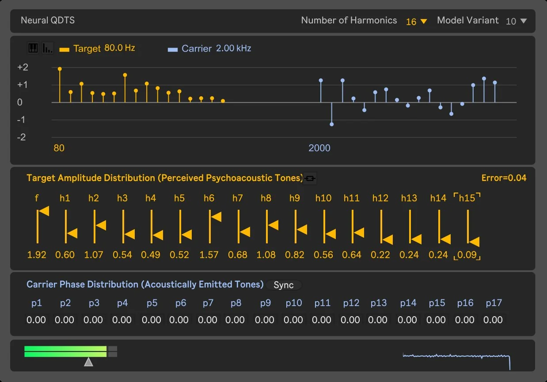Adjust the h11 amplitude slider
The image size is (547, 382).
358,226
